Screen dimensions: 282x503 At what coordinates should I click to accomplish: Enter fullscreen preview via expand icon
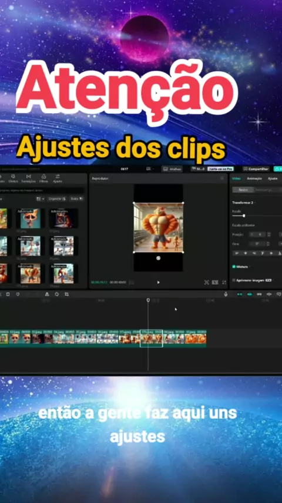[224, 282]
